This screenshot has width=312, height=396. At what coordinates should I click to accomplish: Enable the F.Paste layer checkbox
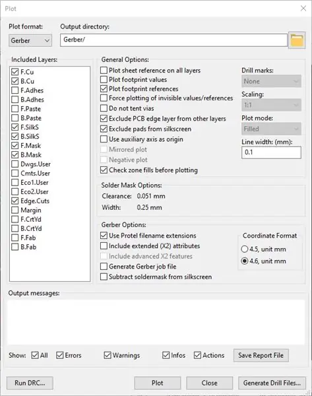(x=15, y=109)
